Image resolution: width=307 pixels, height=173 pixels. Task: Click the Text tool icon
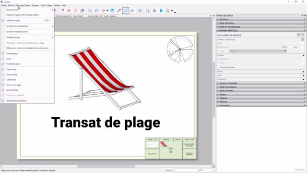pos(90,11)
